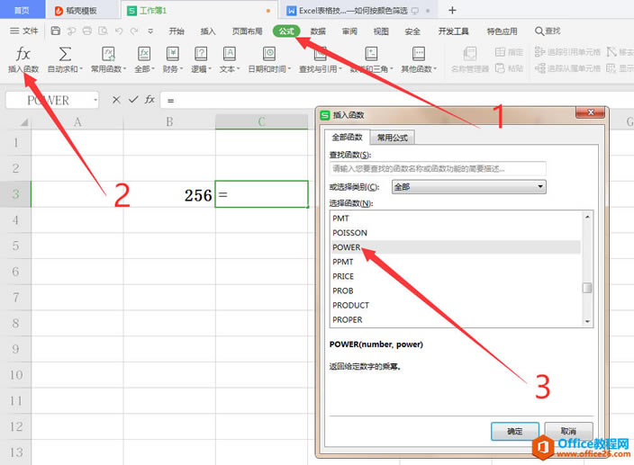Image resolution: width=634 pixels, height=465 pixels.
Task: Click the Search (查找) magnifier
Action: pyautogui.click(x=548, y=31)
